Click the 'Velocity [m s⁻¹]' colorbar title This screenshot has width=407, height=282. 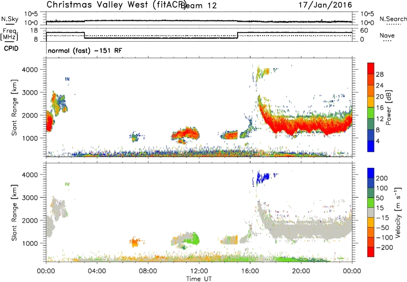(398, 212)
